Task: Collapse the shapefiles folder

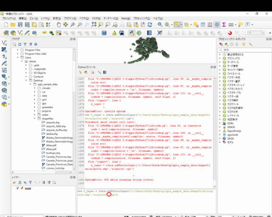Action: pos(34,119)
